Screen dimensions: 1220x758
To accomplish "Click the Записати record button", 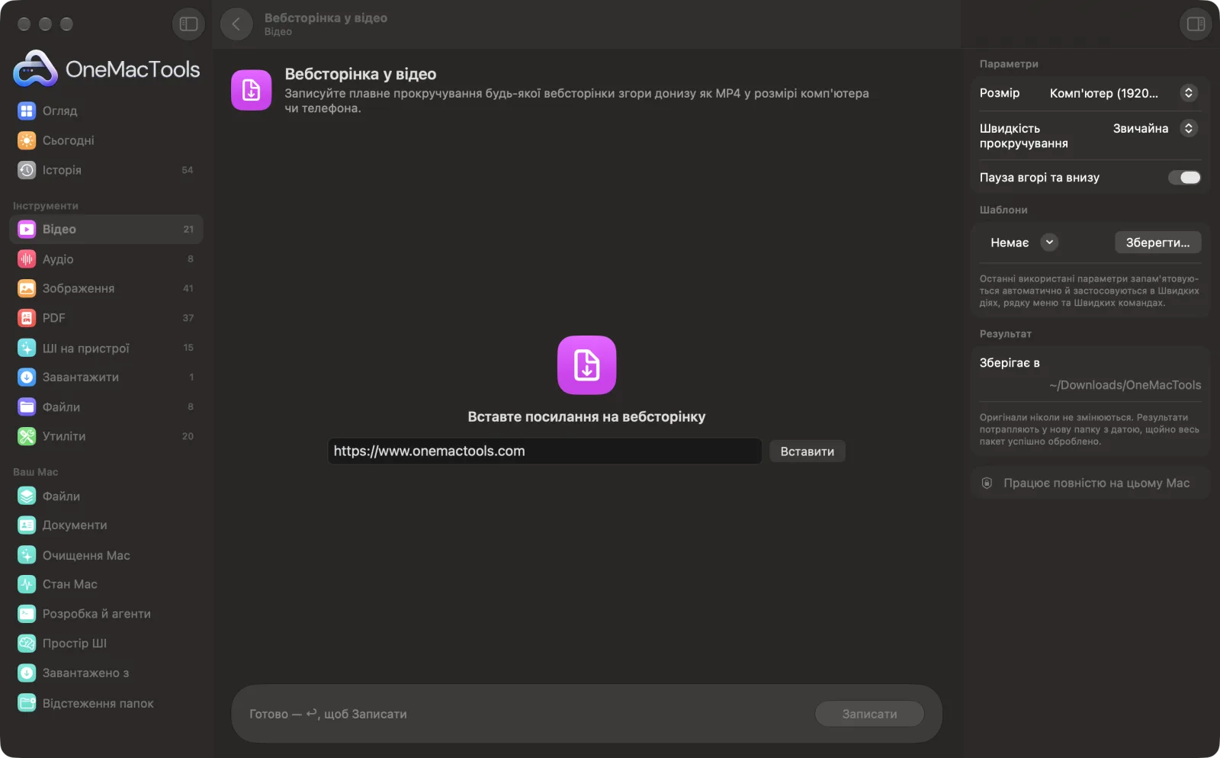I will (x=869, y=714).
